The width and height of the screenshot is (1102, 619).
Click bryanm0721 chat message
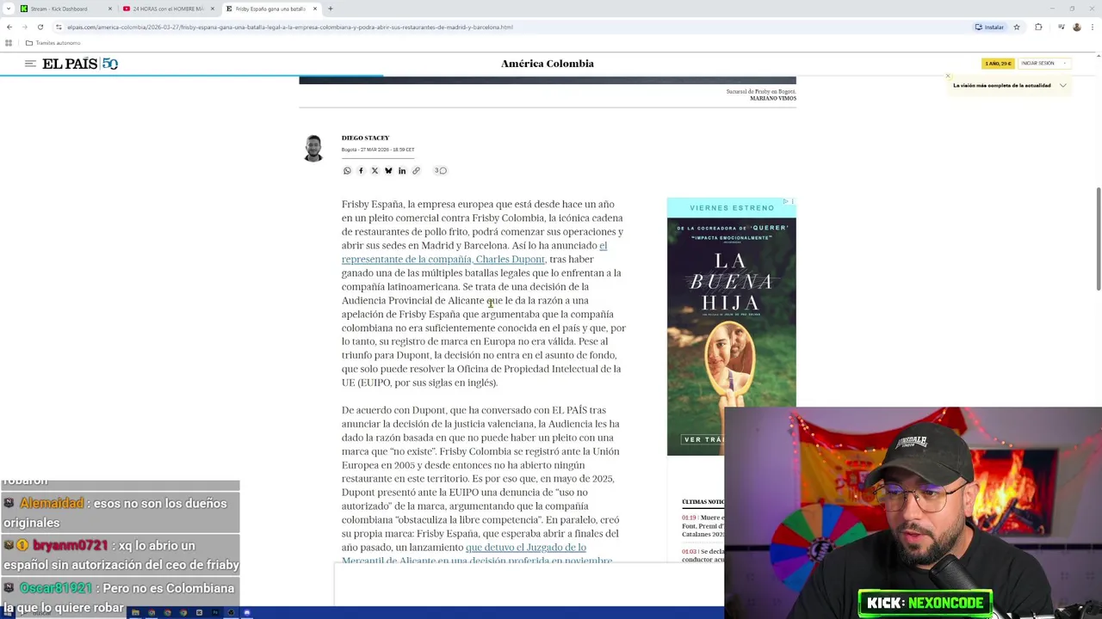pos(119,555)
